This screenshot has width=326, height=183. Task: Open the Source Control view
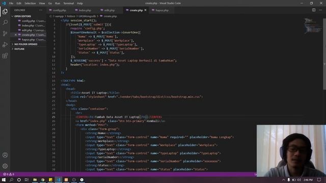5,34
